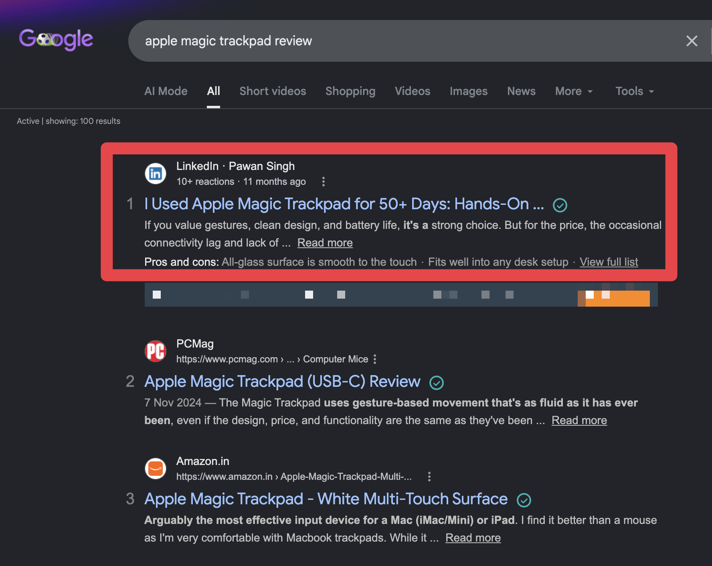Screen dimensions: 712x566
Task: Click the amazon.in Apple-Magic-Trackpad URL breadcrumb
Action: coord(294,477)
